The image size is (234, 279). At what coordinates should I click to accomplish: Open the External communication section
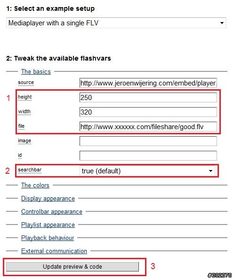[x=54, y=251]
